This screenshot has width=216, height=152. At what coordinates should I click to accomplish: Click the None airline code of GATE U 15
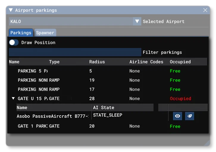click(134, 98)
